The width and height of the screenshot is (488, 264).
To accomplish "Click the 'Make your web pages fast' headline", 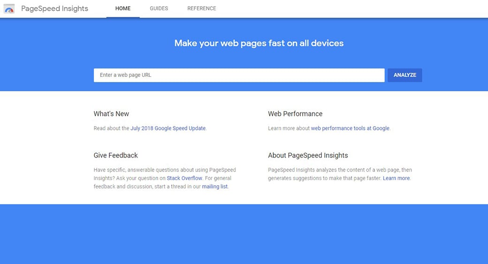I will [259, 43].
